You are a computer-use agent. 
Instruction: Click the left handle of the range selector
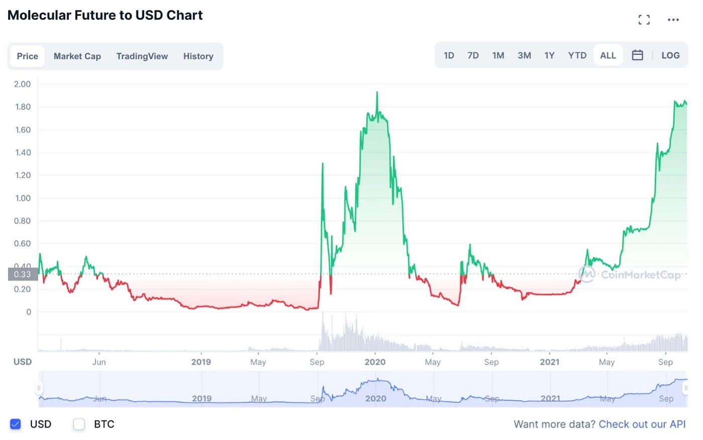[x=39, y=387]
